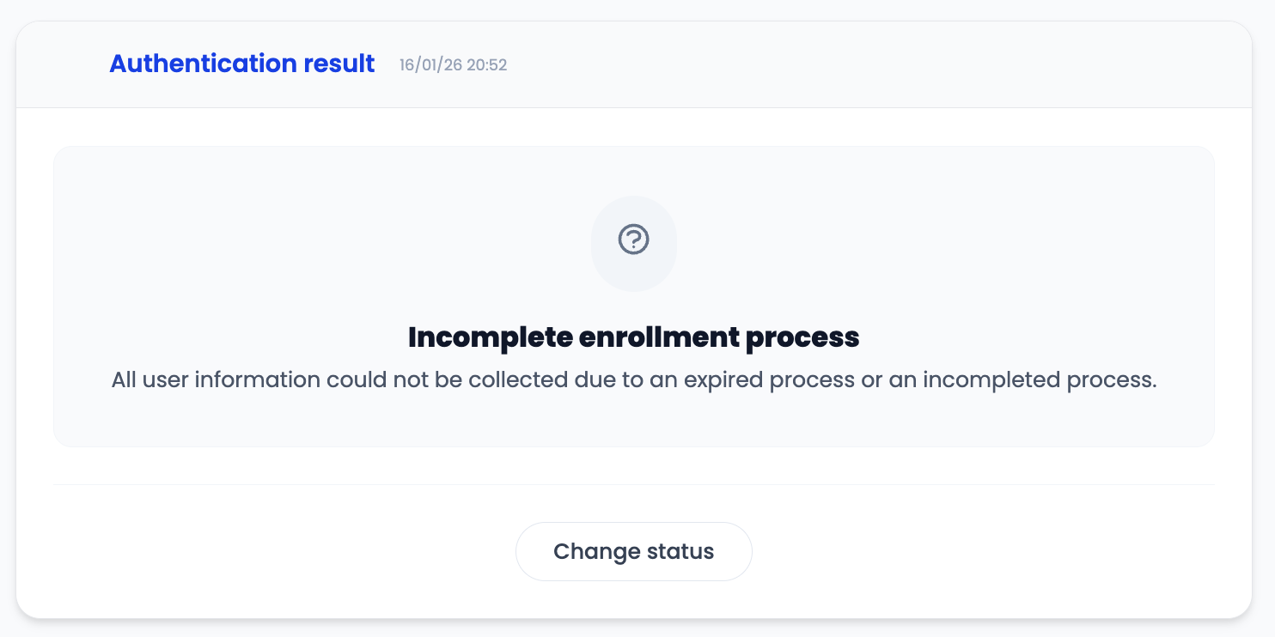1275x637 pixels.
Task: Click the word result in the blue title
Action: point(339,64)
